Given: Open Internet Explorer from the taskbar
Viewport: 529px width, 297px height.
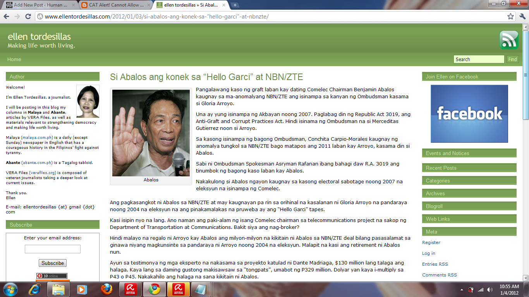Looking at the screenshot, I should click(x=34, y=289).
